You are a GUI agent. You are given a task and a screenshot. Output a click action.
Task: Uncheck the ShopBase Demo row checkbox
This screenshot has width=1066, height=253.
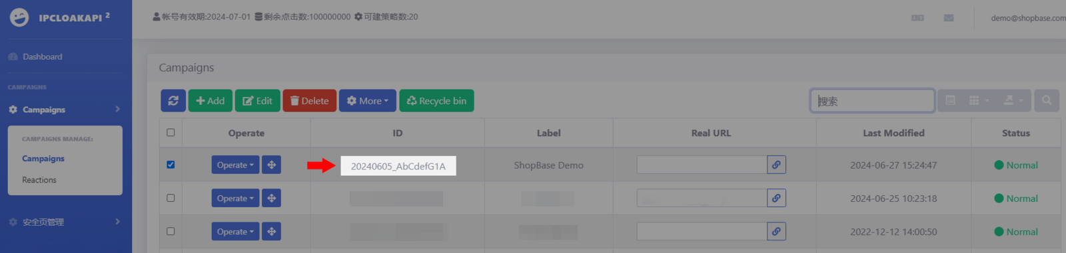171,165
